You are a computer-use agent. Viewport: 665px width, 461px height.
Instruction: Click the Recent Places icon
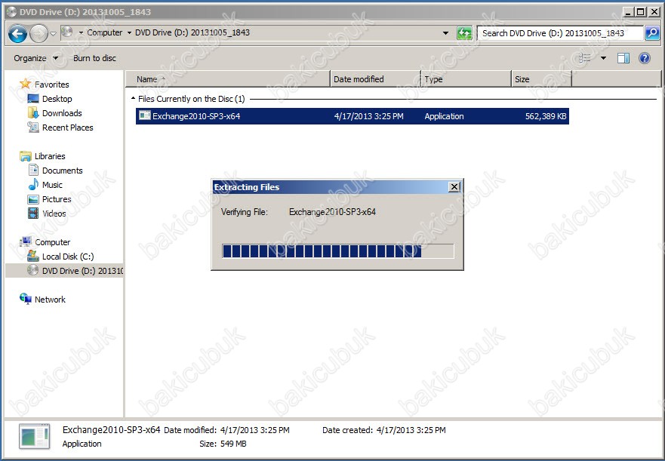tap(33, 127)
